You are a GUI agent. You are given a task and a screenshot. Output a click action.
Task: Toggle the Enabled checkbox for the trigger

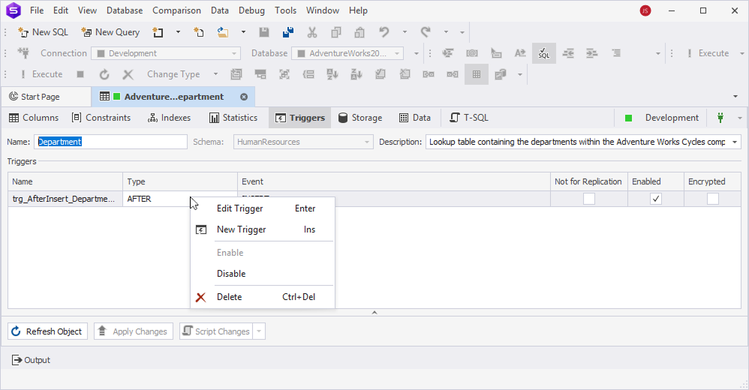click(x=656, y=199)
